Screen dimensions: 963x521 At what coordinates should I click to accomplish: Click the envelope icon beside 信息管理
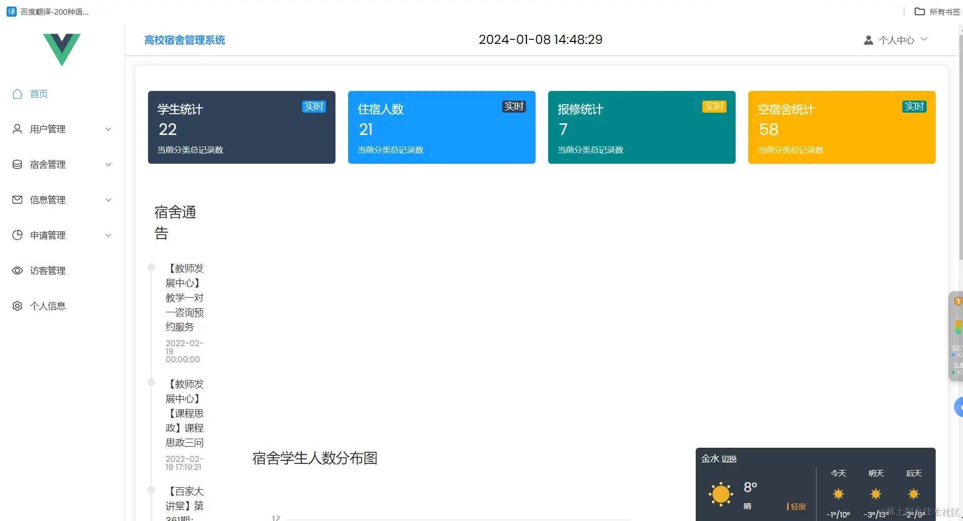[x=17, y=200]
